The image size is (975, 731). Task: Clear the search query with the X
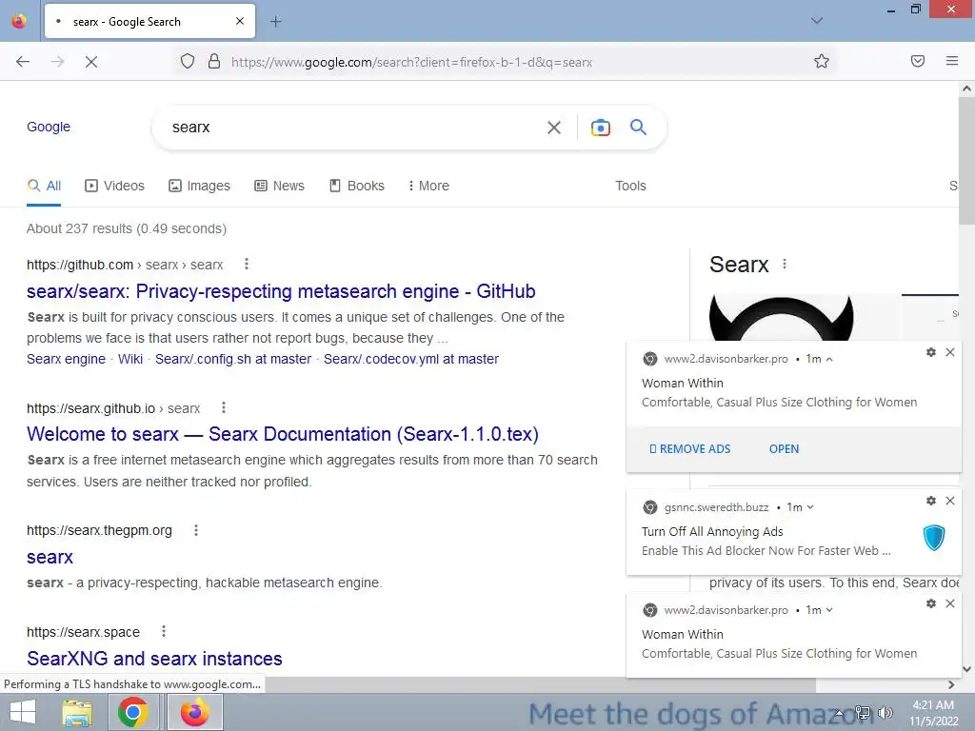(x=554, y=128)
